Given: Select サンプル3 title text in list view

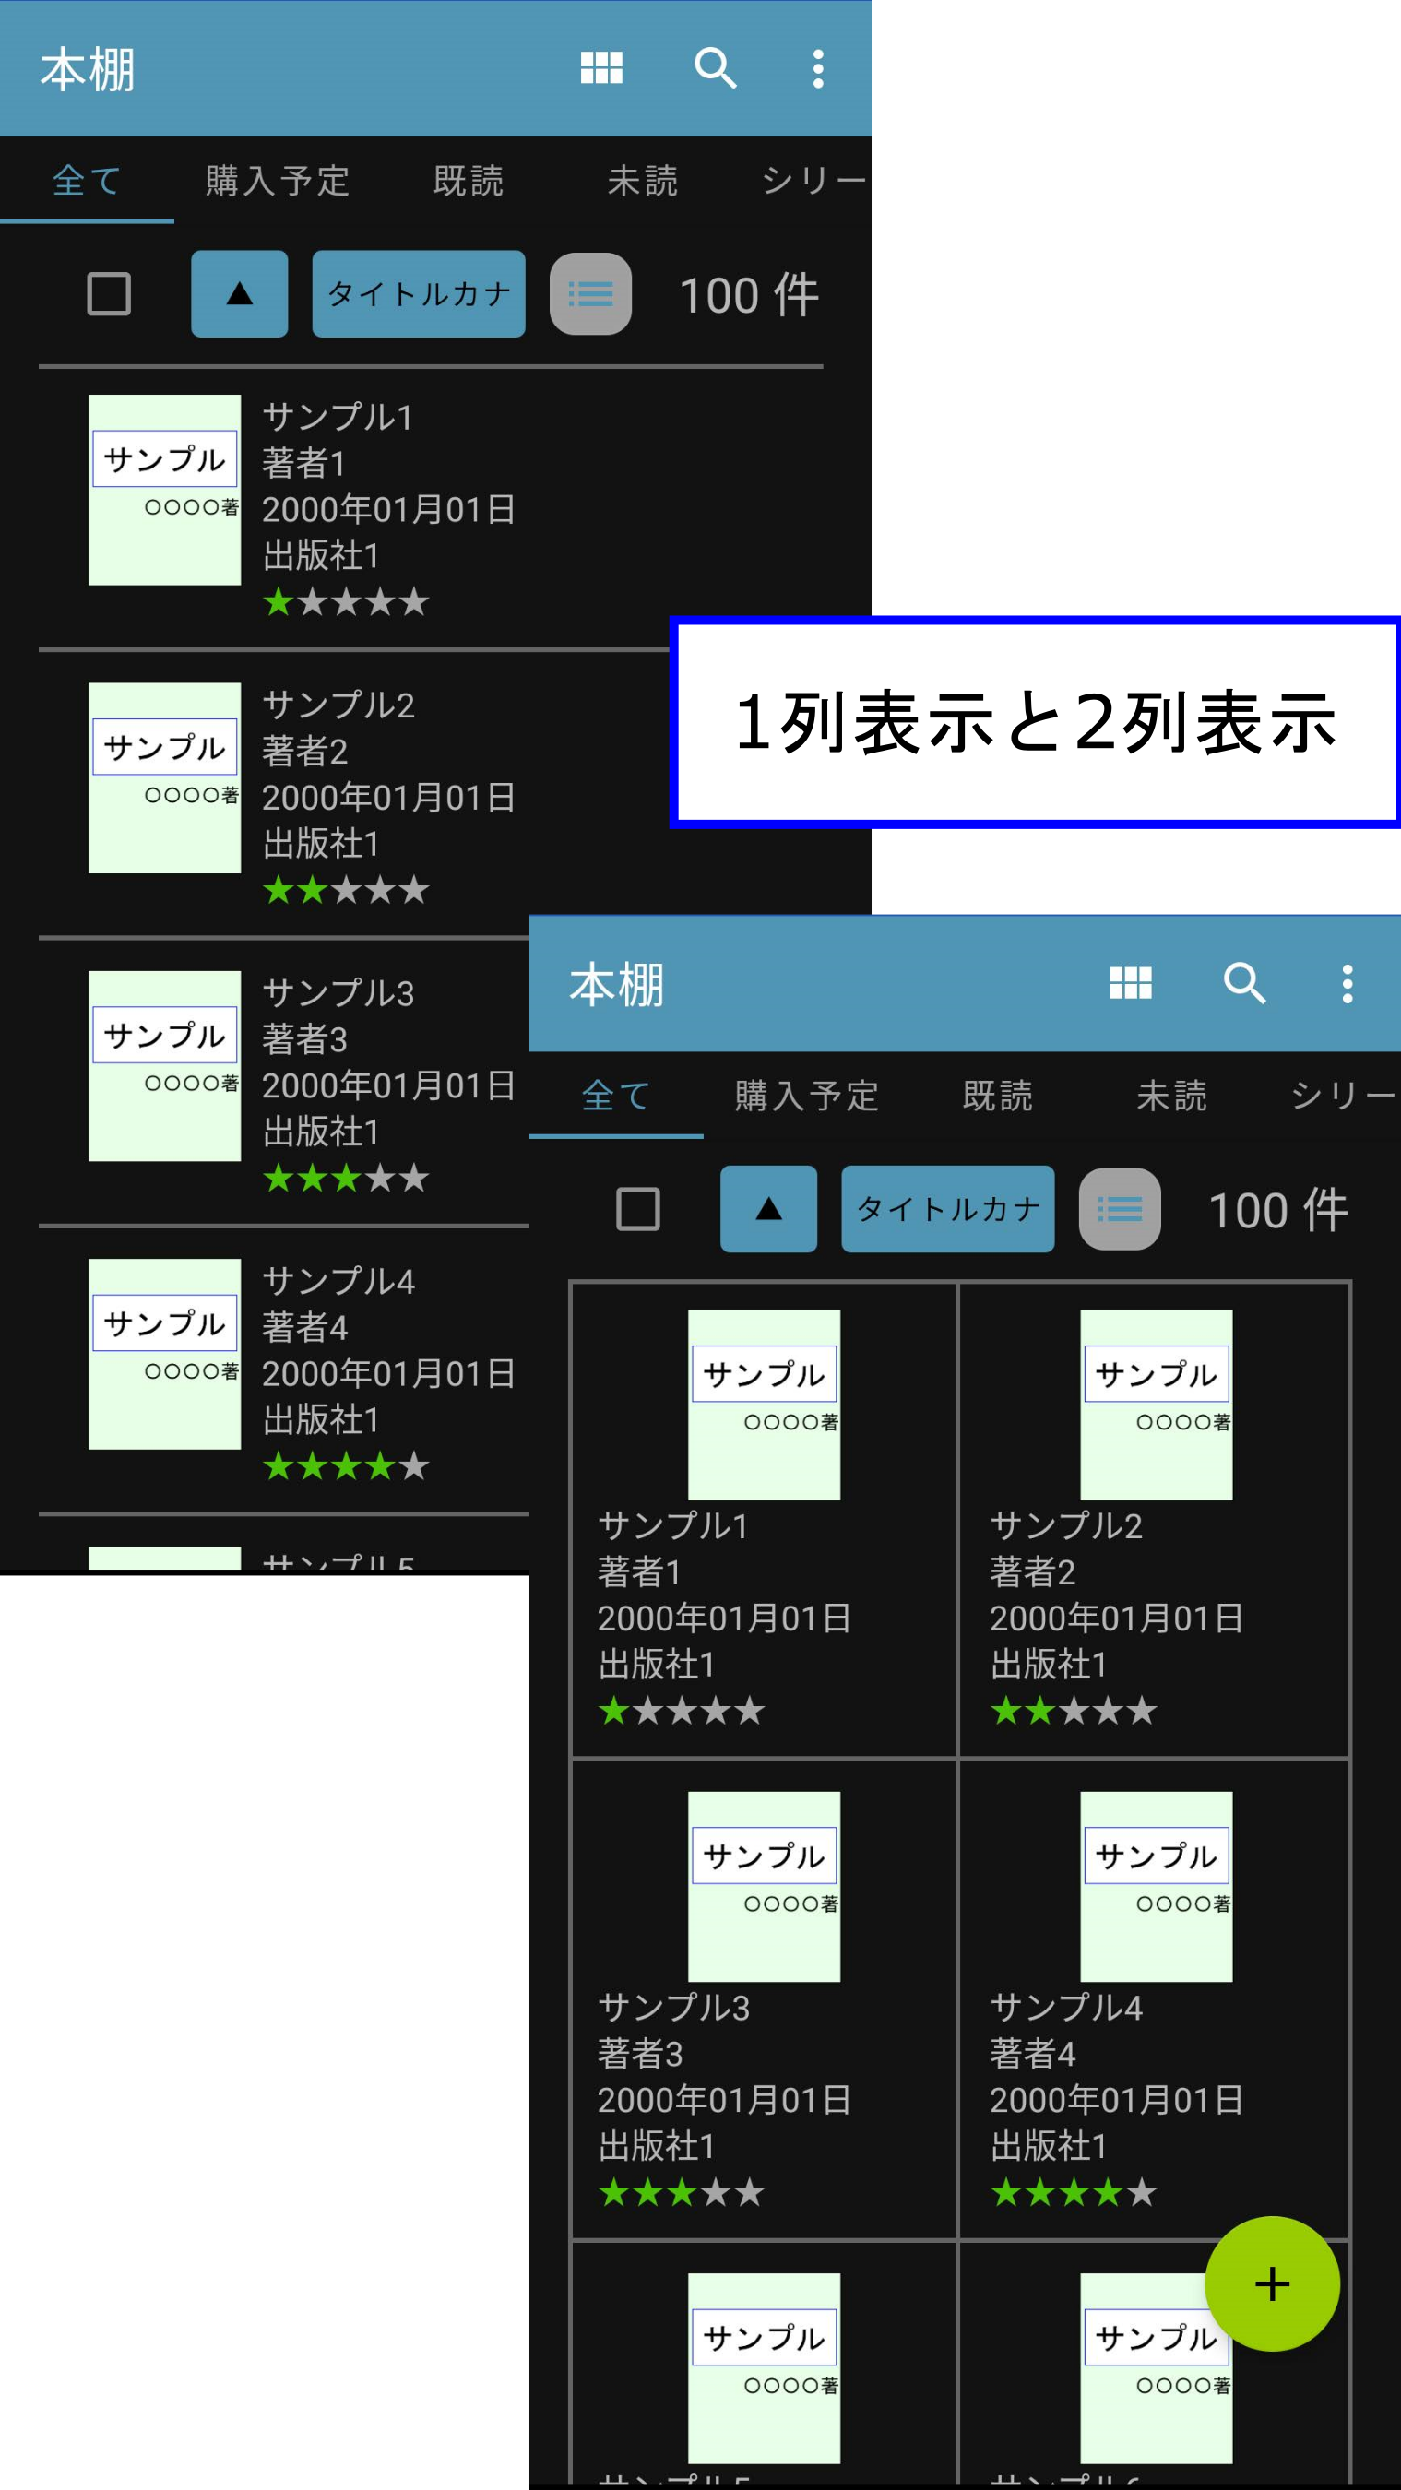Looking at the screenshot, I should click(x=338, y=993).
